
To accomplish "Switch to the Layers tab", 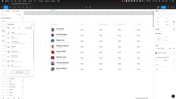I will click(x=3, y=11).
